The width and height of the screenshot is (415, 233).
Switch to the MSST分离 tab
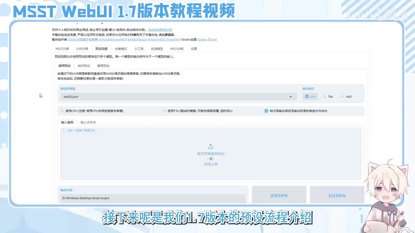point(62,49)
